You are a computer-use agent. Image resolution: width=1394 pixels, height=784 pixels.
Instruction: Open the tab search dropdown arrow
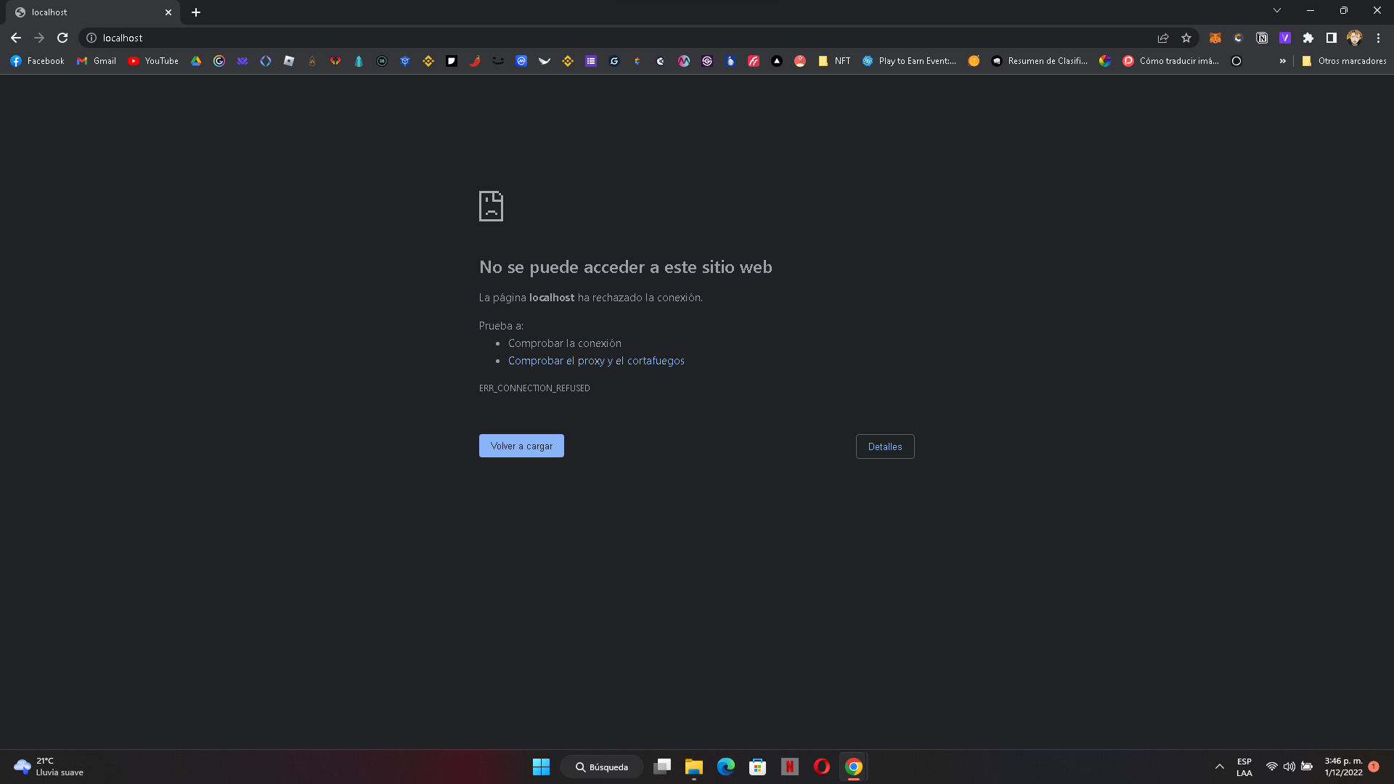click(1277, 11)
